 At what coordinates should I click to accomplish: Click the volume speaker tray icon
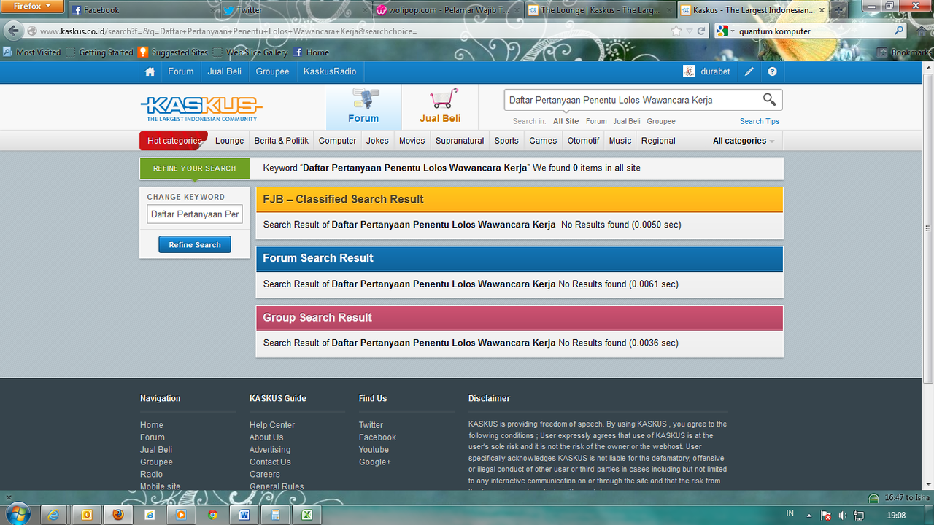843,515
